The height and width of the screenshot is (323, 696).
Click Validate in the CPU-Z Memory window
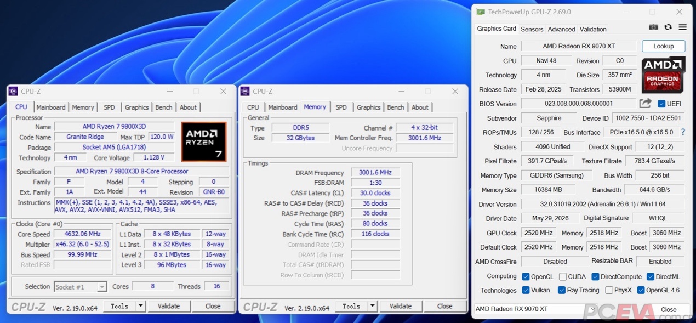(x=401, y=306)
